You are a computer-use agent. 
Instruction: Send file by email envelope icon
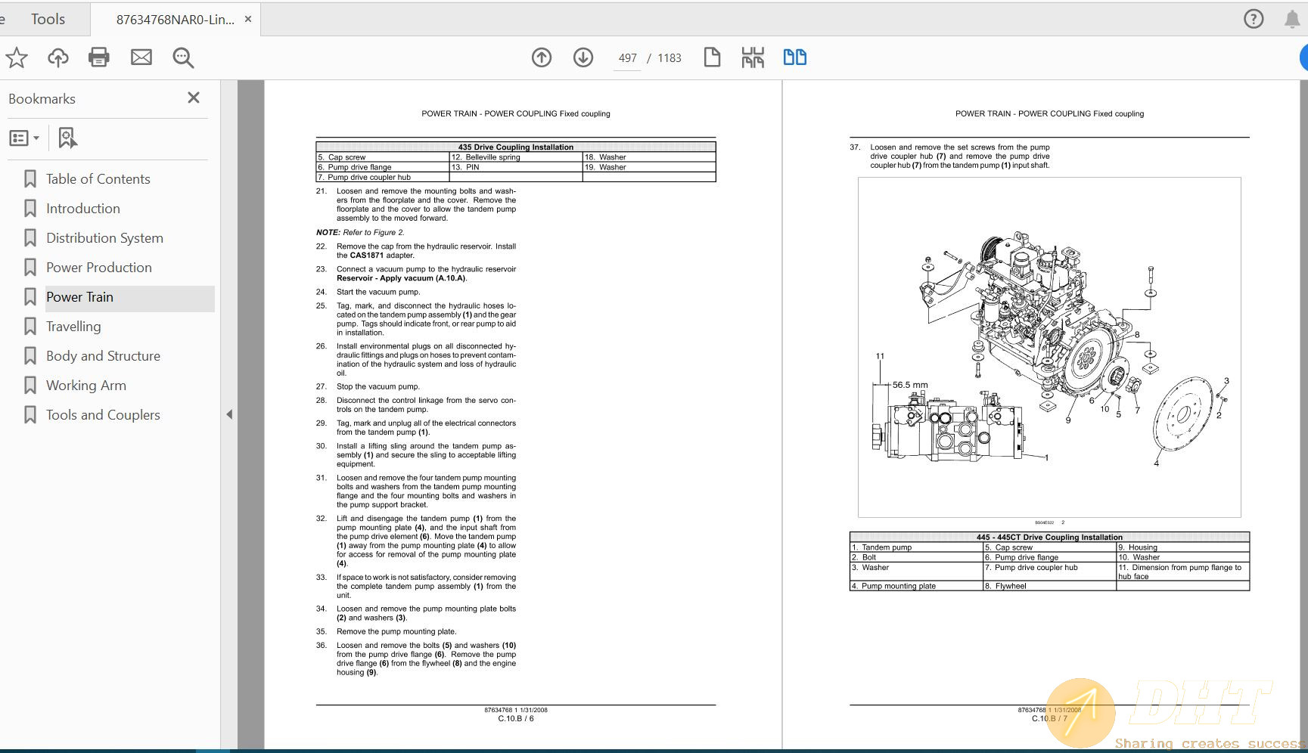coord(141,57)
